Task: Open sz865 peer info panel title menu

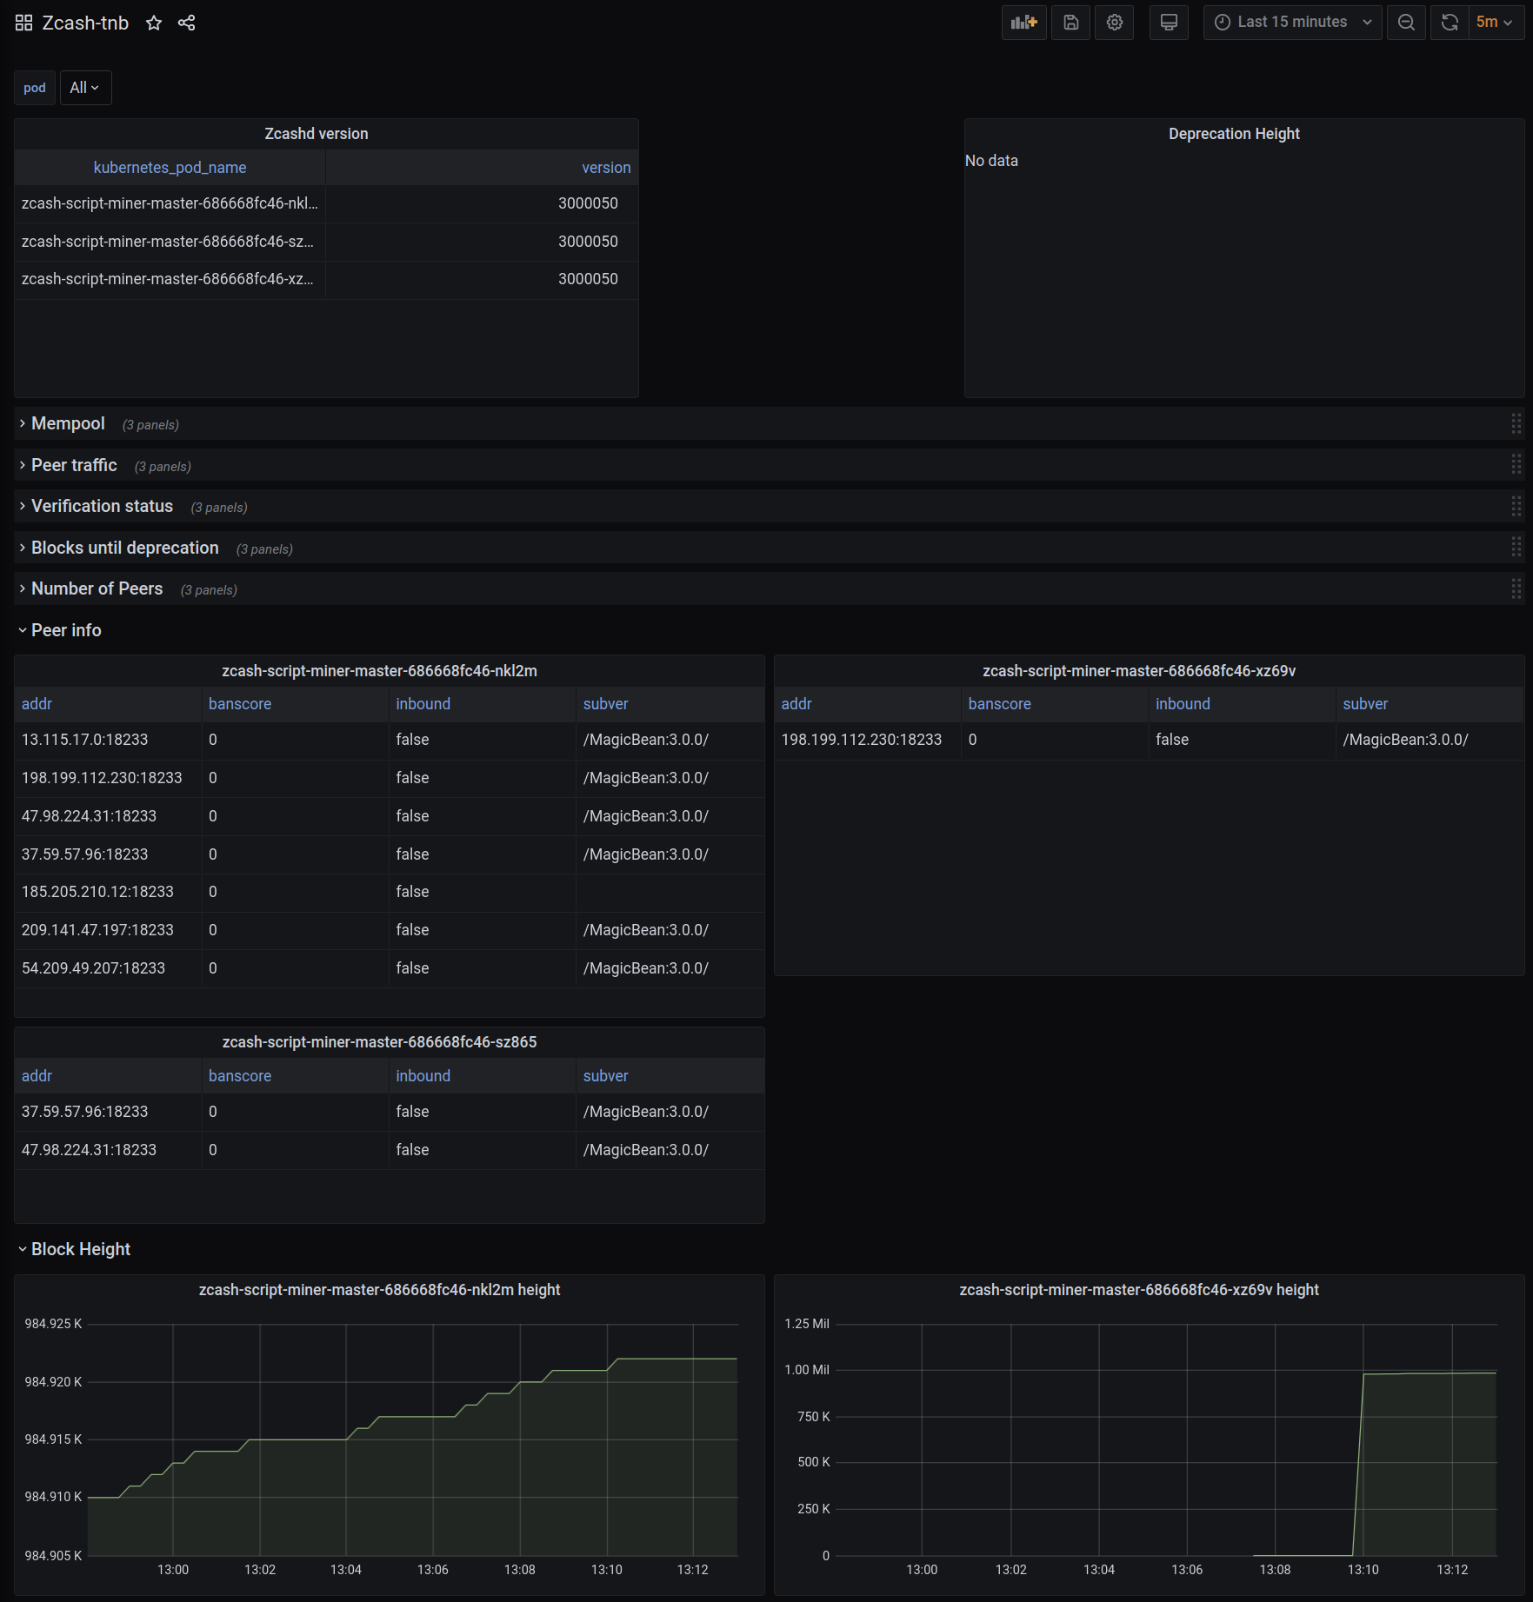Action: 380,1042
